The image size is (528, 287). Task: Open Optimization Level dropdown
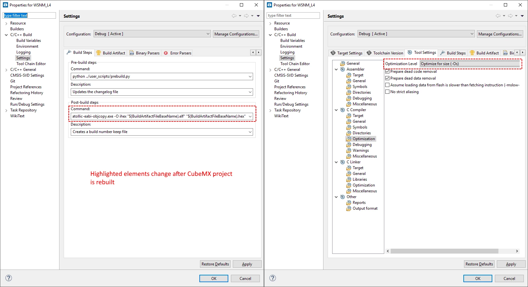pyautogui.click(x=470, y=64)
